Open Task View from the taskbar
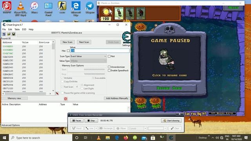This screenshot has height=141, width=251. 85,137
